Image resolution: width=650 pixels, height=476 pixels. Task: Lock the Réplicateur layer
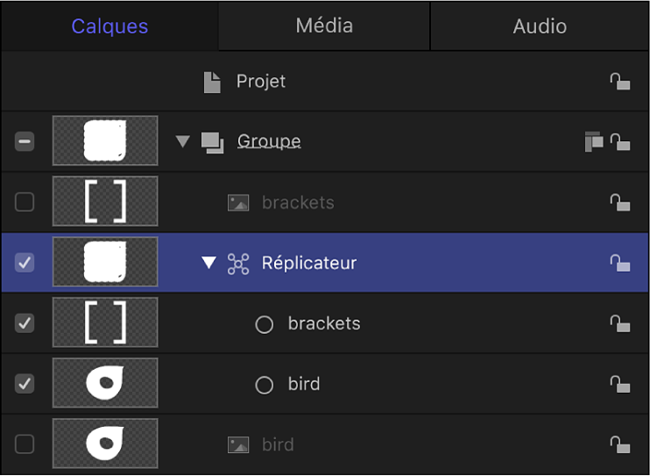click(x=620, y=263)
